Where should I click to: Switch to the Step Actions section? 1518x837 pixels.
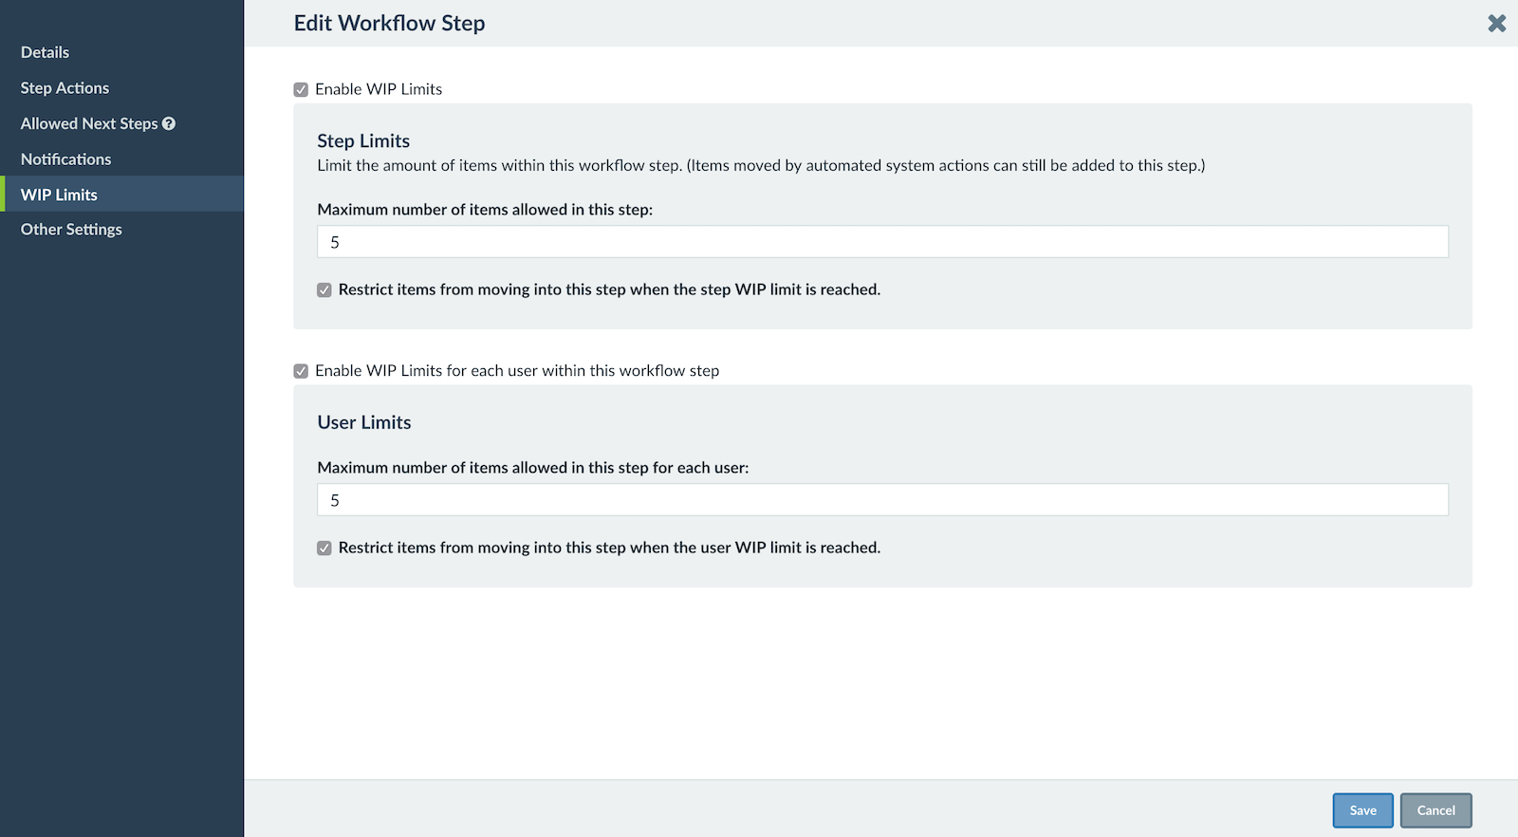click(64, 87)
